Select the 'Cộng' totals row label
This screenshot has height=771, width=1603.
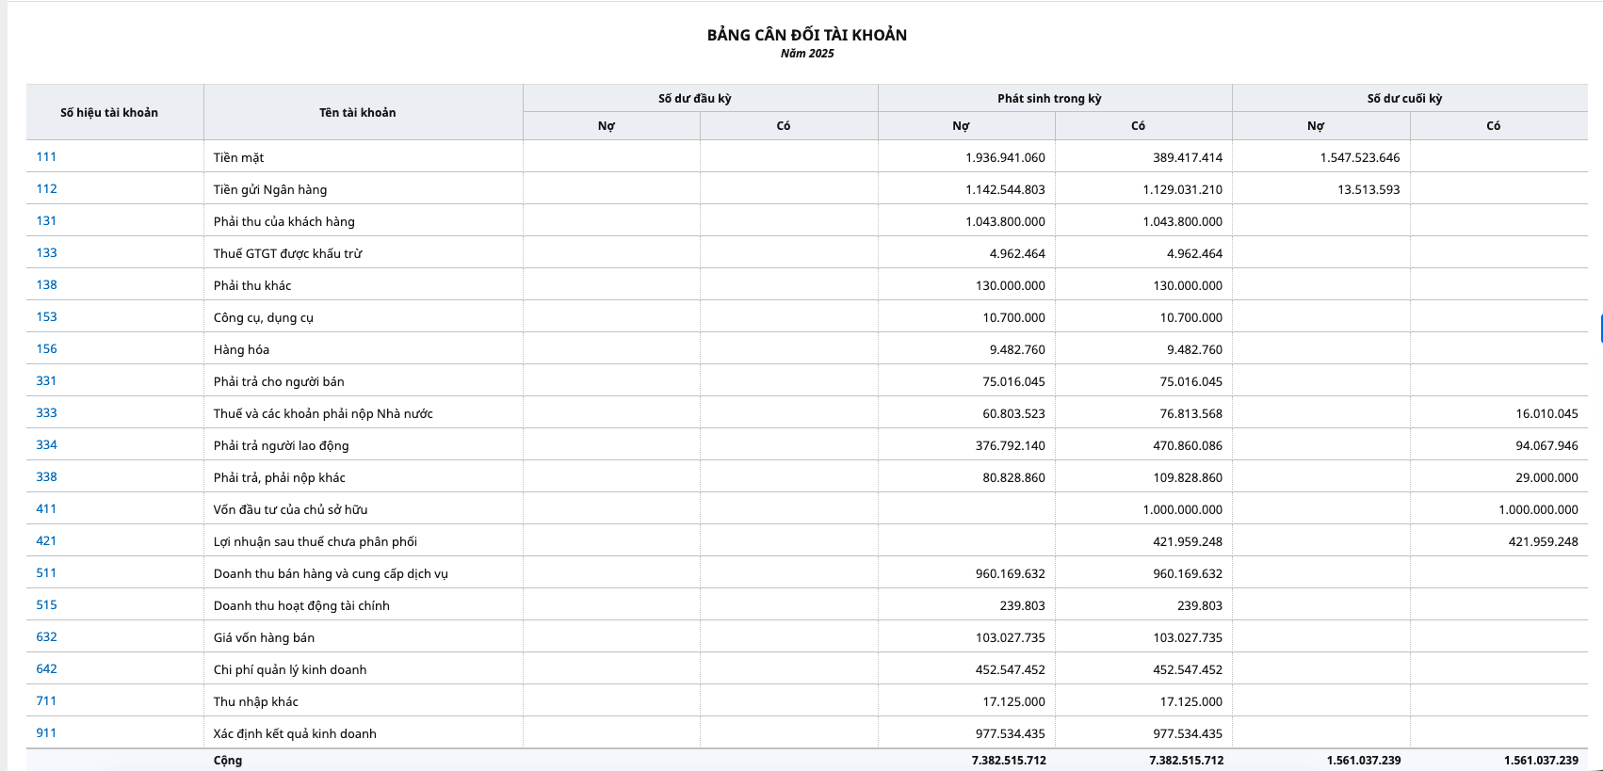pos(228,761)
